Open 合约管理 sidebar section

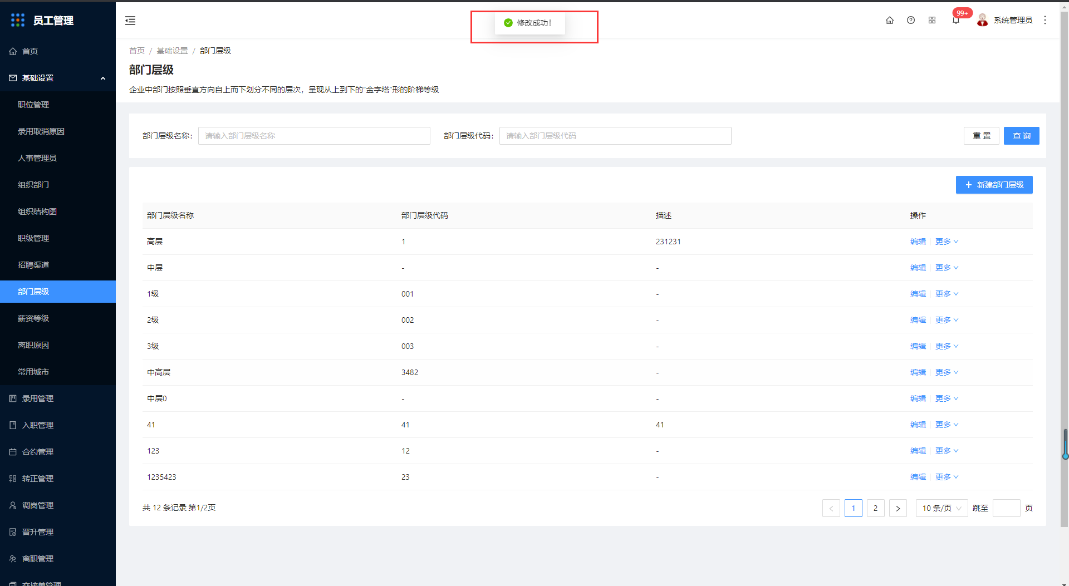coord(58,452)
